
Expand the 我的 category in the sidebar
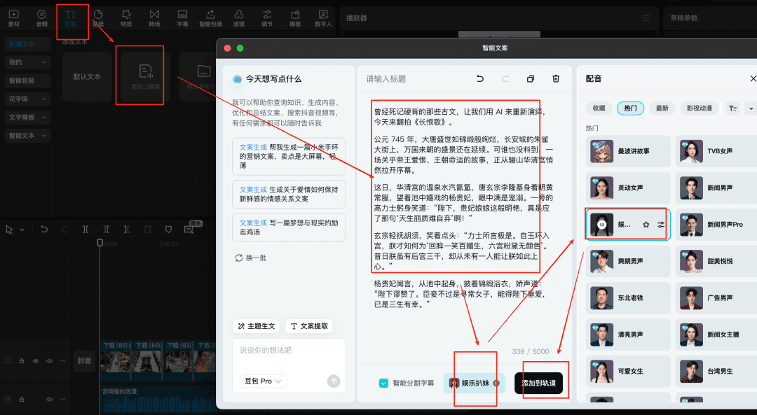(x=25, y=62)
